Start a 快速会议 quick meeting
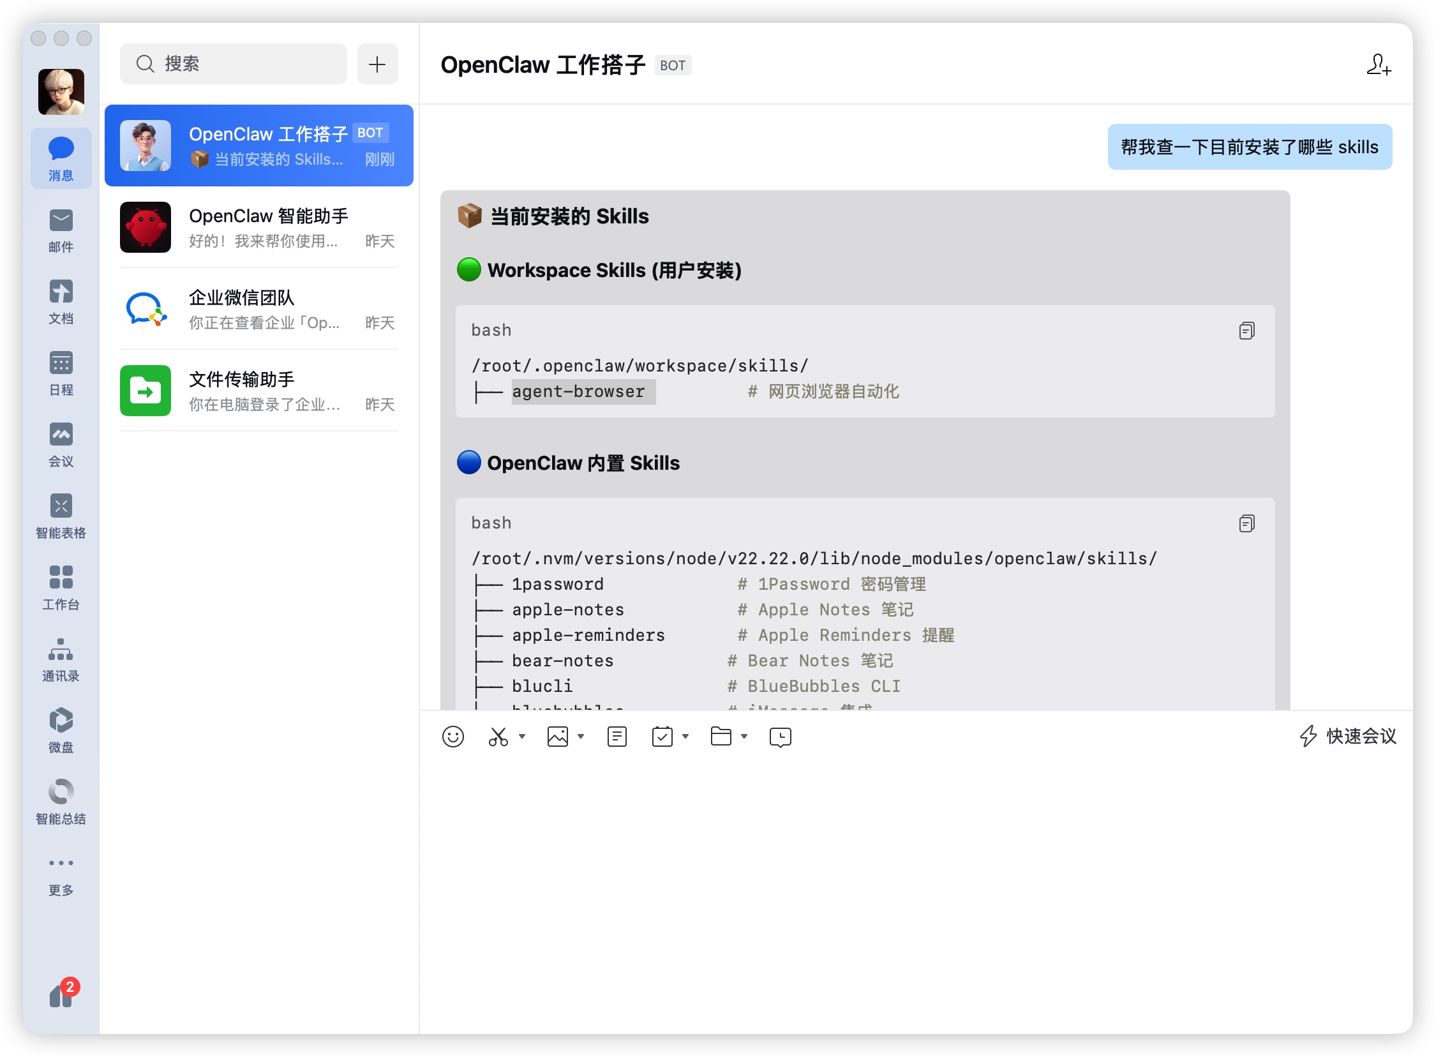The height and width of the screenshot is (1057, 1436). [1348, 736]
